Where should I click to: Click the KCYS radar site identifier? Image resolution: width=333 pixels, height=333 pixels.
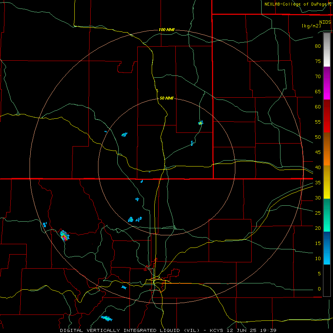218,330
